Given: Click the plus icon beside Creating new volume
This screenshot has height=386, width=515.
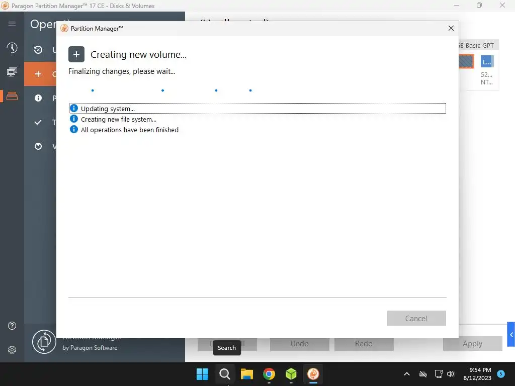Looking at the screenshot, I should point(76,54).
